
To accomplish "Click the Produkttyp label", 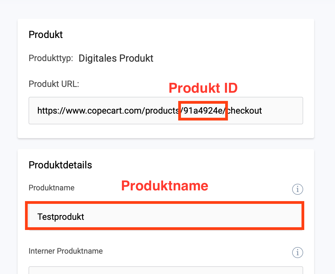I will pos(51,58).
